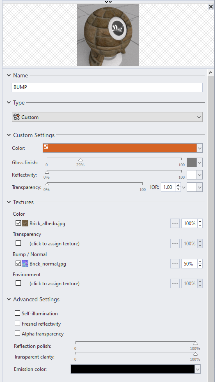Click to assign an Environment texture
215x382 pixels.
pos(55,284)
